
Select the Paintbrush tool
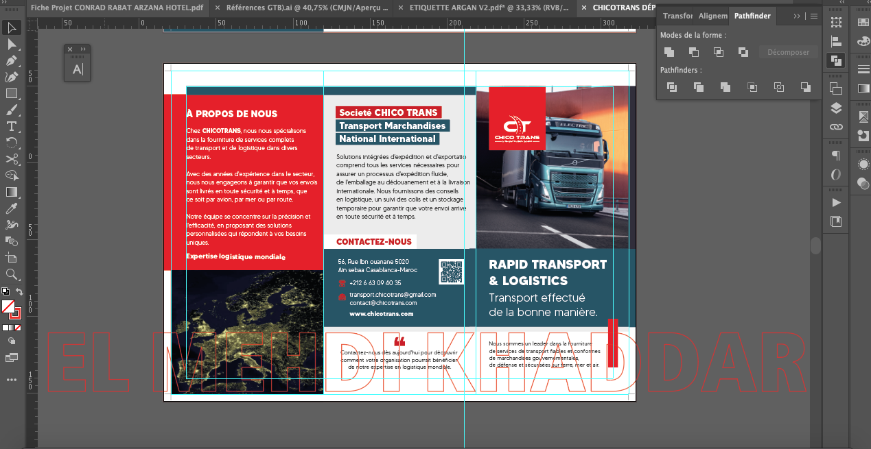click(12, 110)
